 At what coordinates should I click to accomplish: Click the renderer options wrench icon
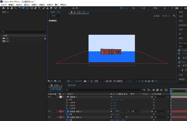(x=174, y=16)
